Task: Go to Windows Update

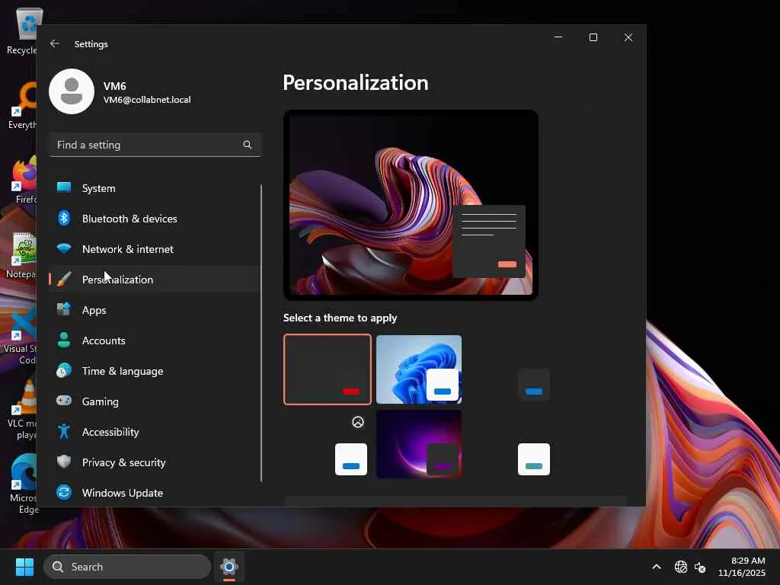Action: click(x=122, y=493)
